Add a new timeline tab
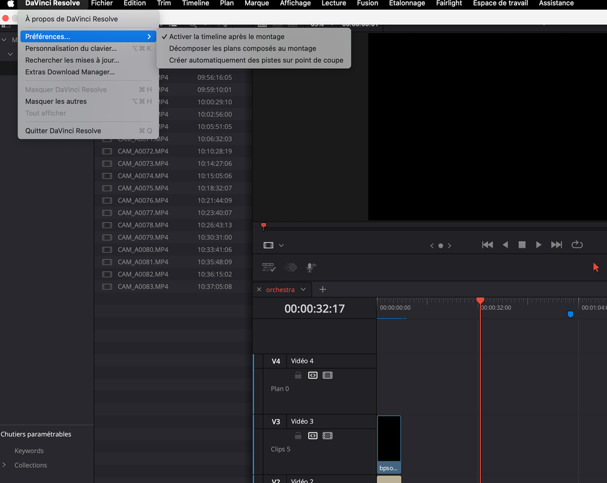Screen dimensions: 607x483 click(x=323, y=289)
